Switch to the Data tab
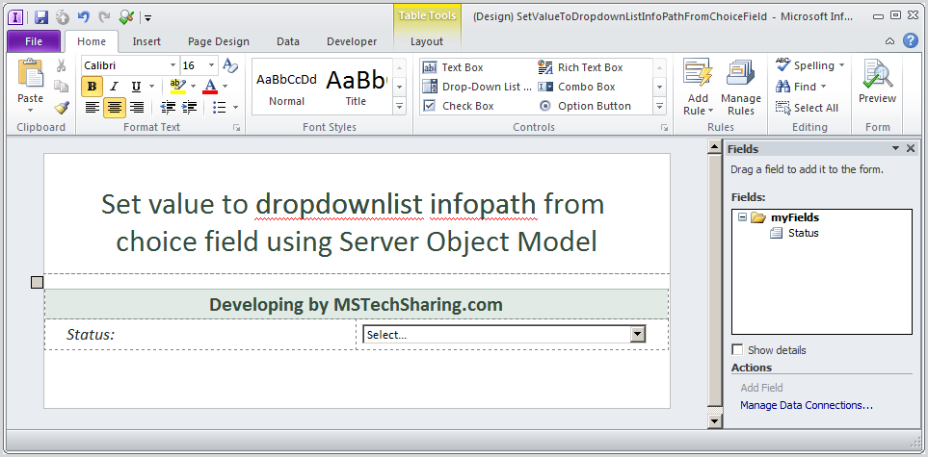 tap(288, 41)
